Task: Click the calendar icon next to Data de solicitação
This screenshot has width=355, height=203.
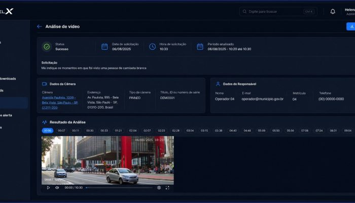Action: [104, 47]
